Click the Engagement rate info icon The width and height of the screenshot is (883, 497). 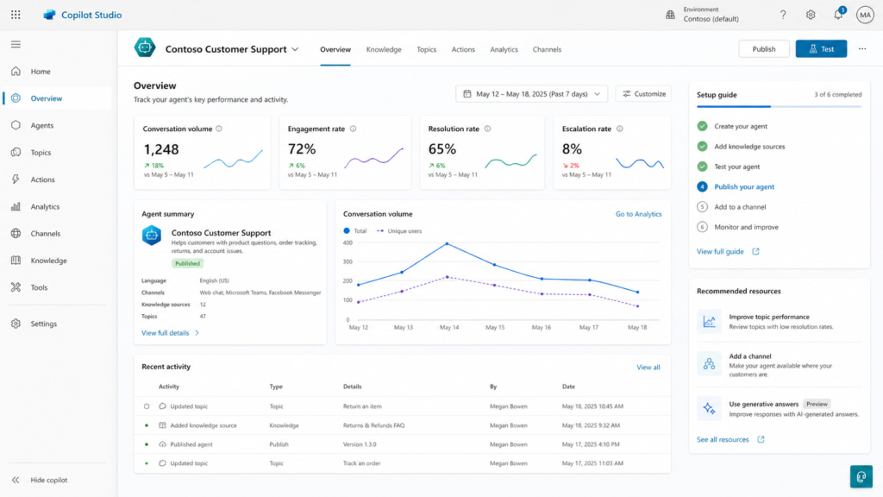tap(353, 129)
